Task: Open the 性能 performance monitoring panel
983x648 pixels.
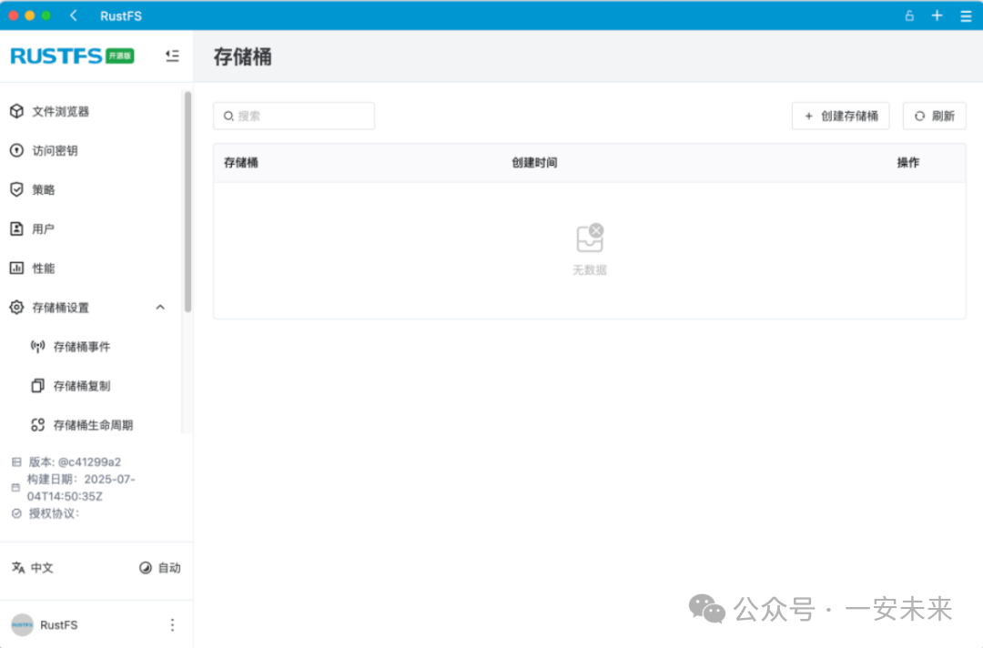Action: coord(42,268)
